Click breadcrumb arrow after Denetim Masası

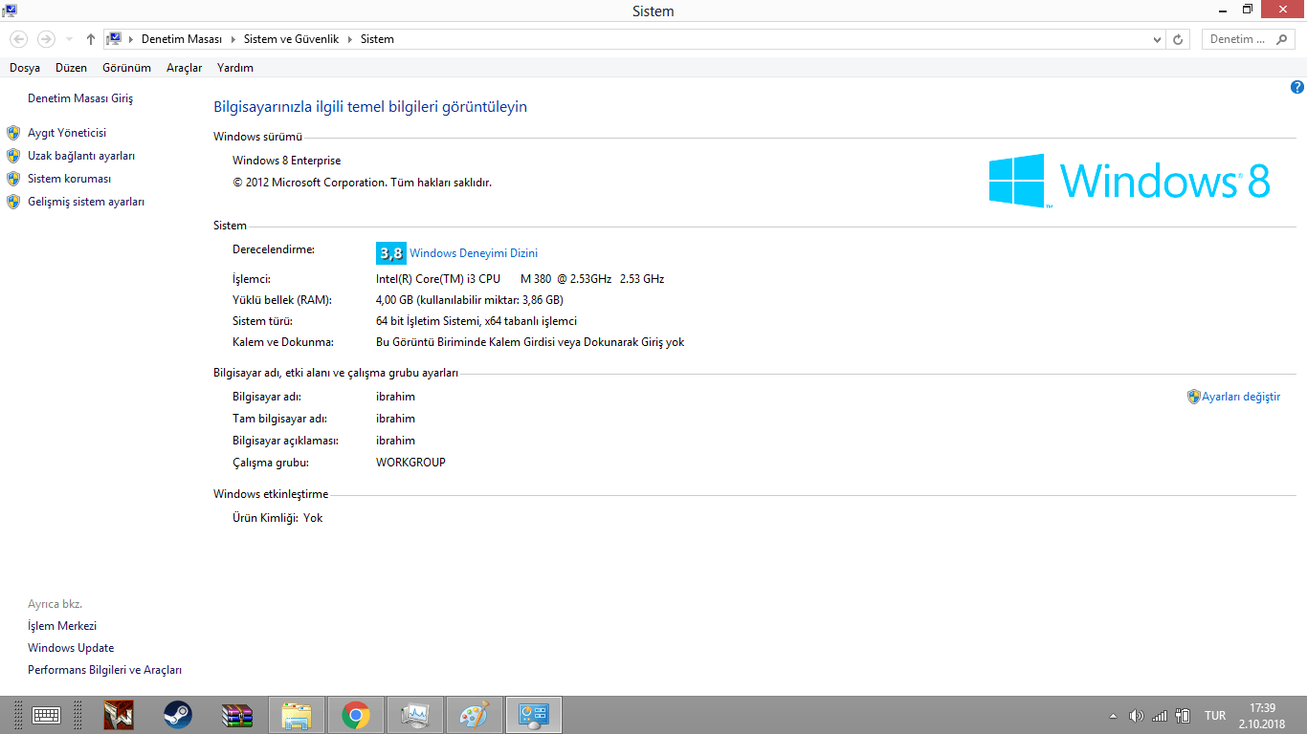[233, 39]
